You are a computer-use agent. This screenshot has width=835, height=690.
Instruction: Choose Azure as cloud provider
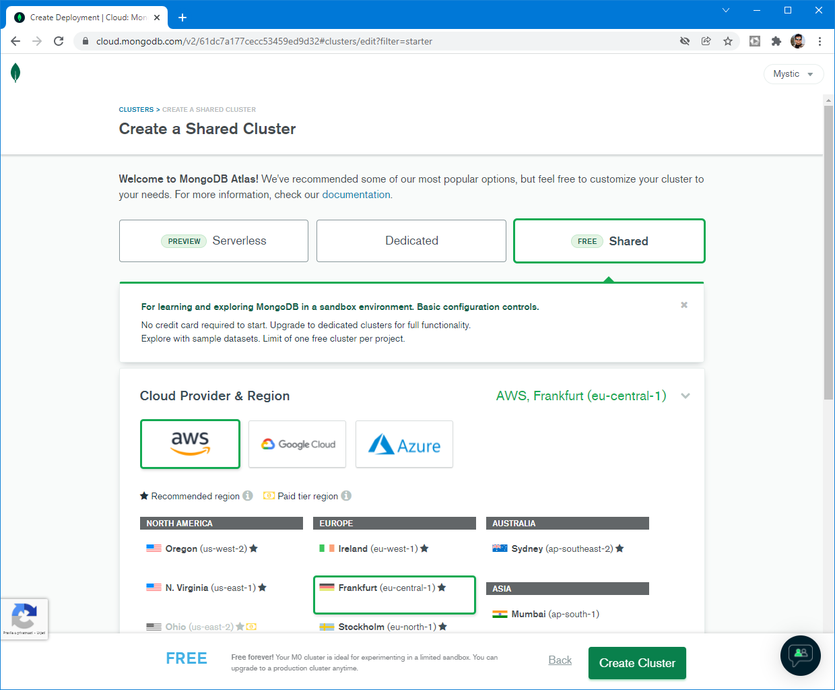[x=404, y=444]
